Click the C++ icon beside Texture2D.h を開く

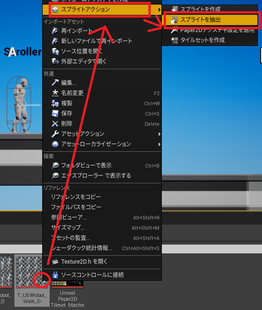pos(55,262)
